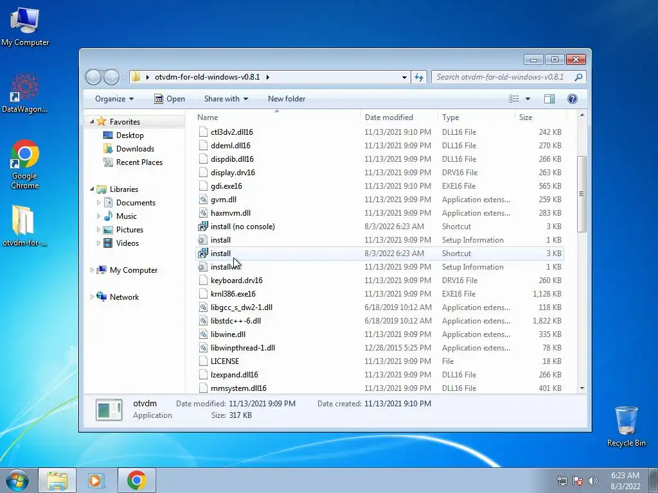
Task: Expand the Music library node
Action: pos(98,216)
